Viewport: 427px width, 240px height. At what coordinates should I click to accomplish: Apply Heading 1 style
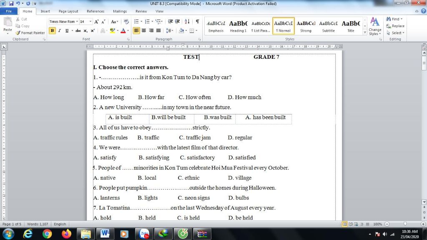point(238,26)
